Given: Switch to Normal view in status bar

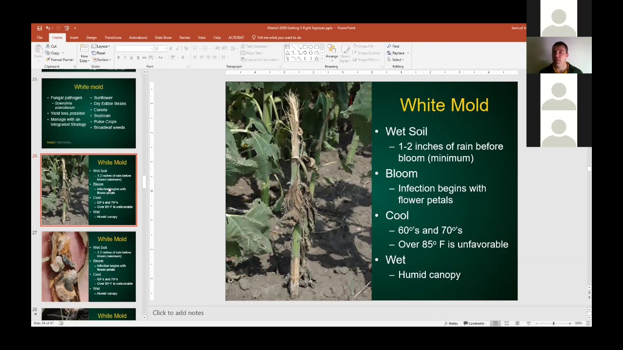Looking at the screenshot, I should coord(495,323).
